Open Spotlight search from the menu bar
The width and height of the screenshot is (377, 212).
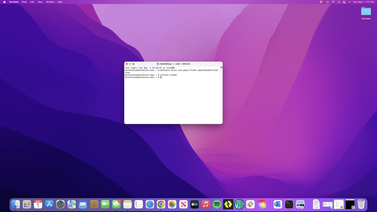point(339,2)
